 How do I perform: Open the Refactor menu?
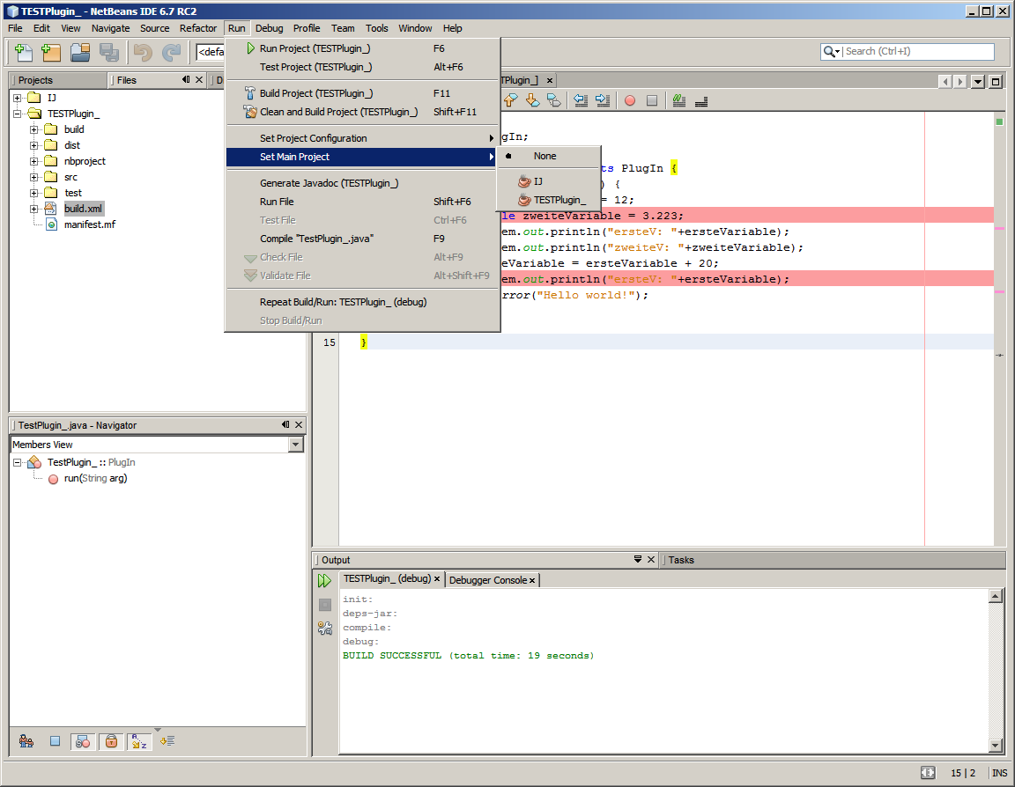click(x=197, y=28)
